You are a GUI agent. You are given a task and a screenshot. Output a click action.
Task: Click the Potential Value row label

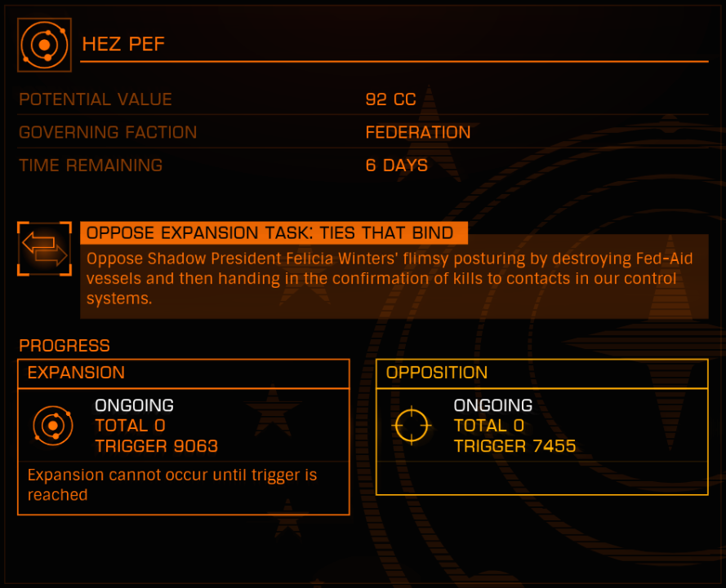tap(96, 99)
